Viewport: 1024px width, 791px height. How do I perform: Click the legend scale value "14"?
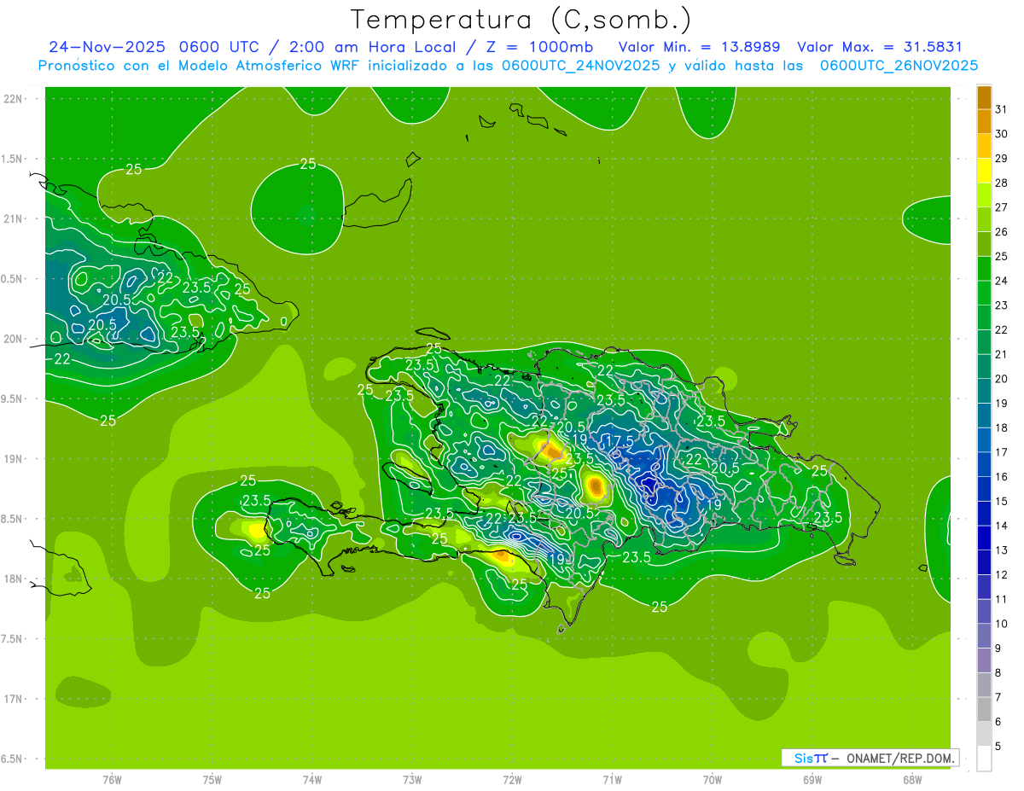[1001, 526]
